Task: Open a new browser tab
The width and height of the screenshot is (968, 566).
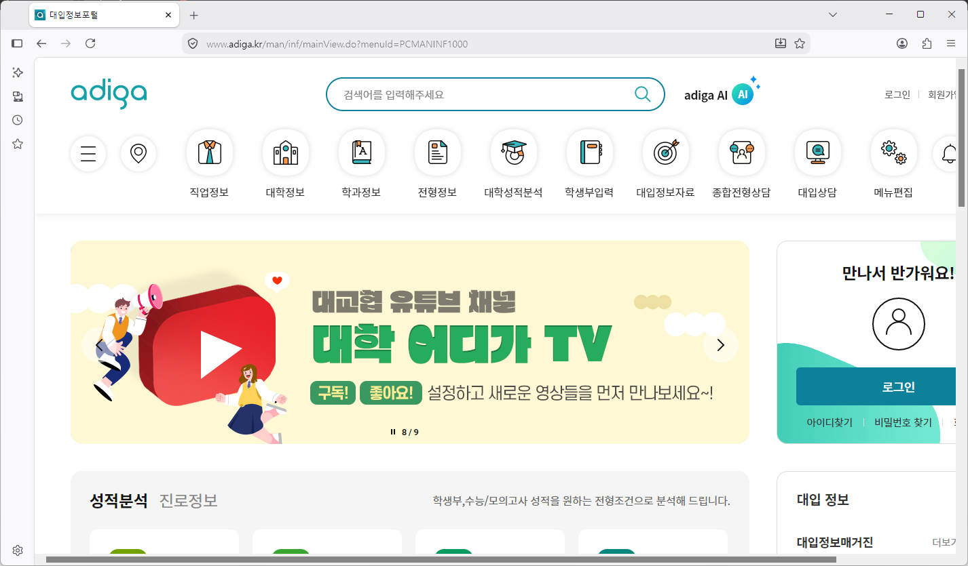Action: pos(193,15)
